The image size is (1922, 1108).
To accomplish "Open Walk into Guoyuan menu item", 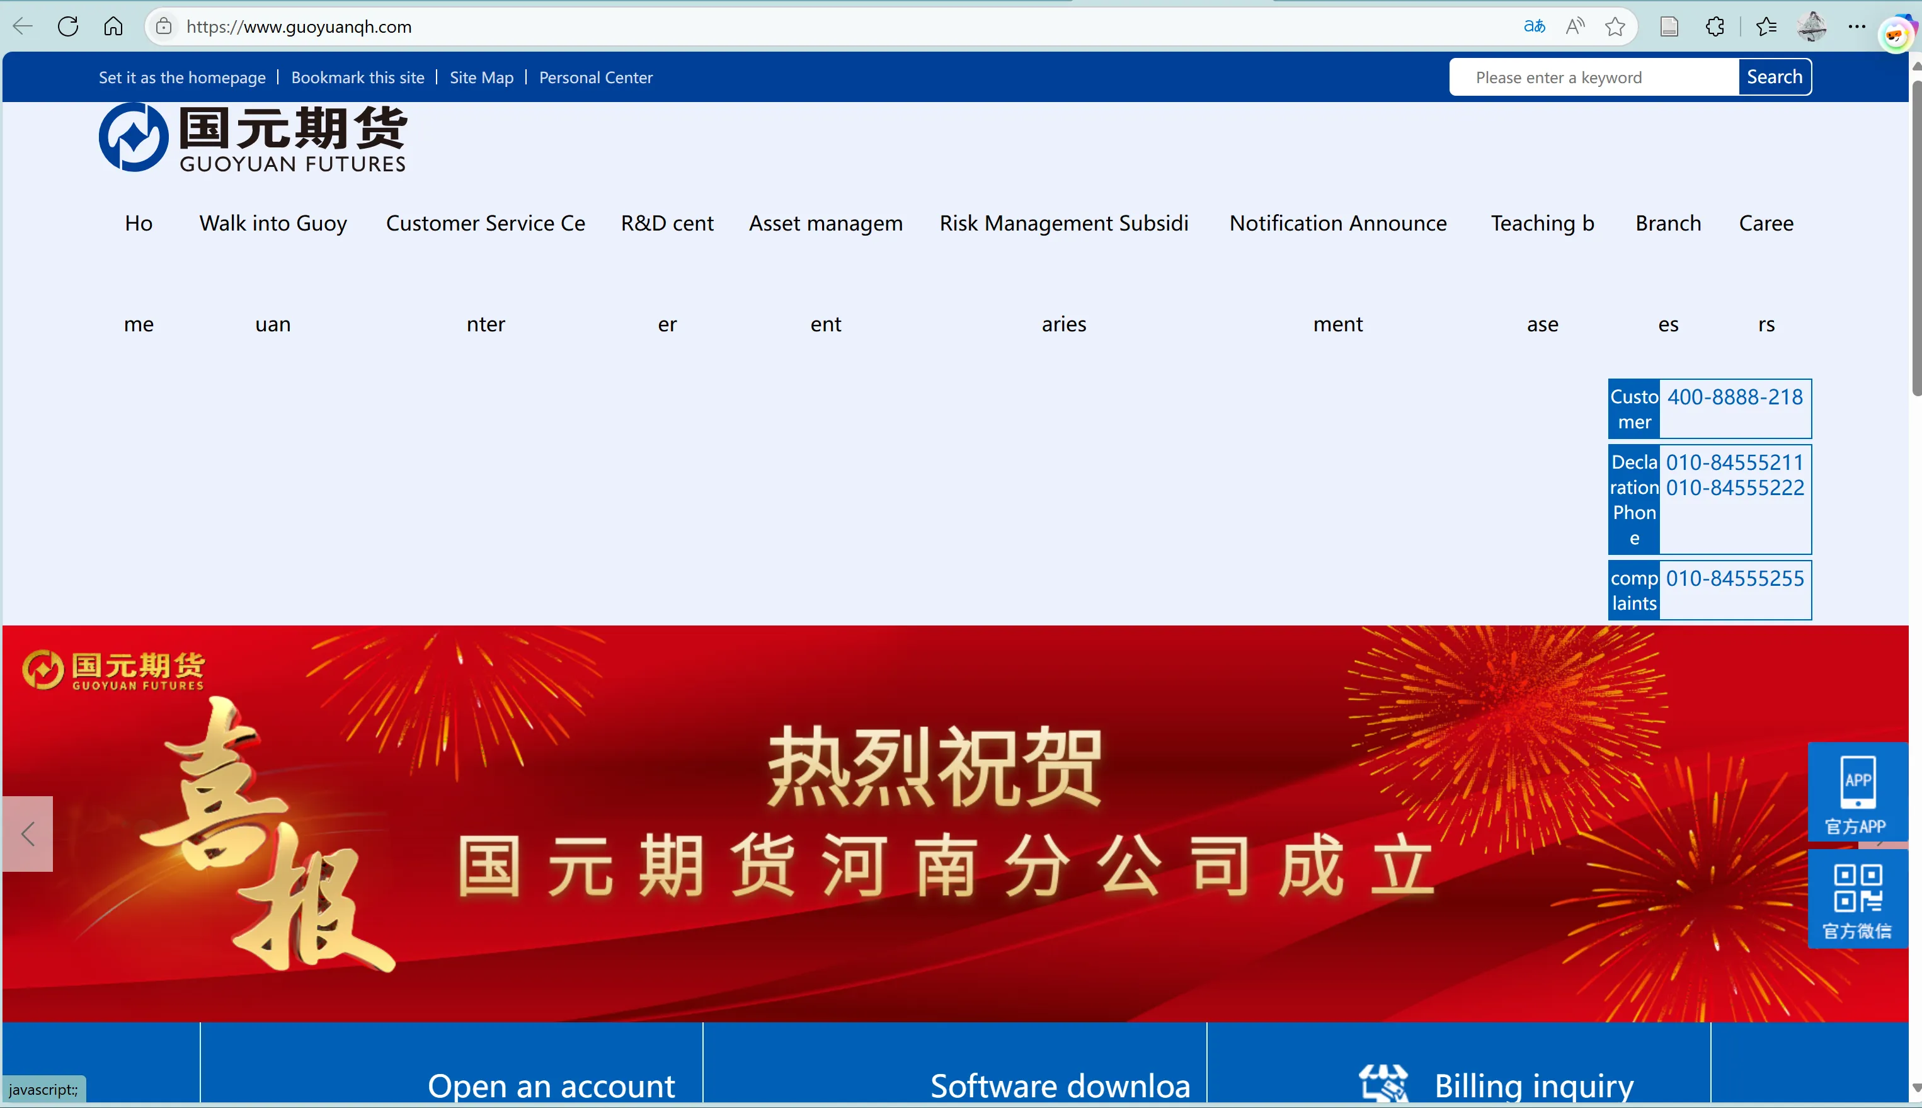I will click(273, 273).
